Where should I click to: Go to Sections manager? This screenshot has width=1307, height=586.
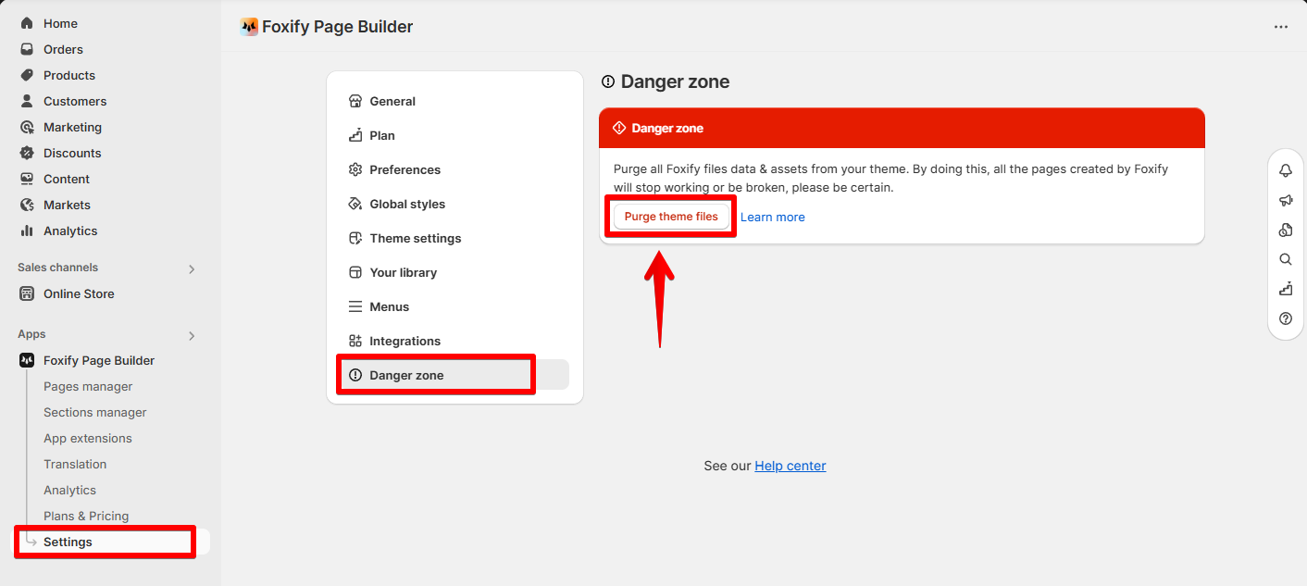pos(95,412)
